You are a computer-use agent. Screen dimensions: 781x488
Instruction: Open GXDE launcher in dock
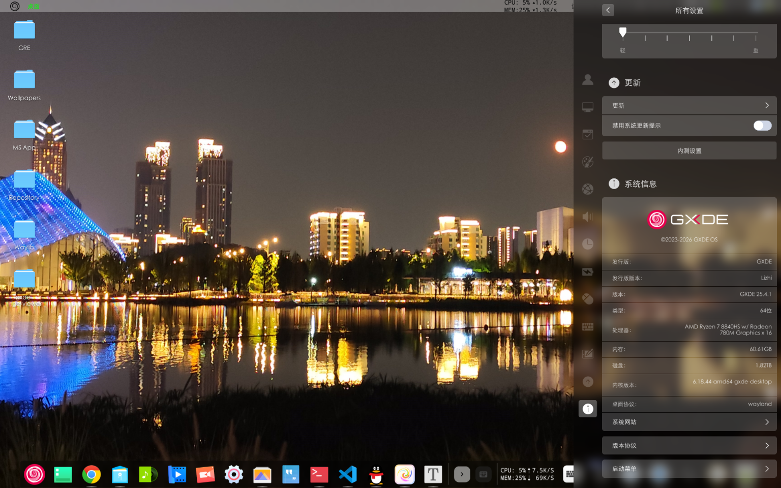pos(35,474)
